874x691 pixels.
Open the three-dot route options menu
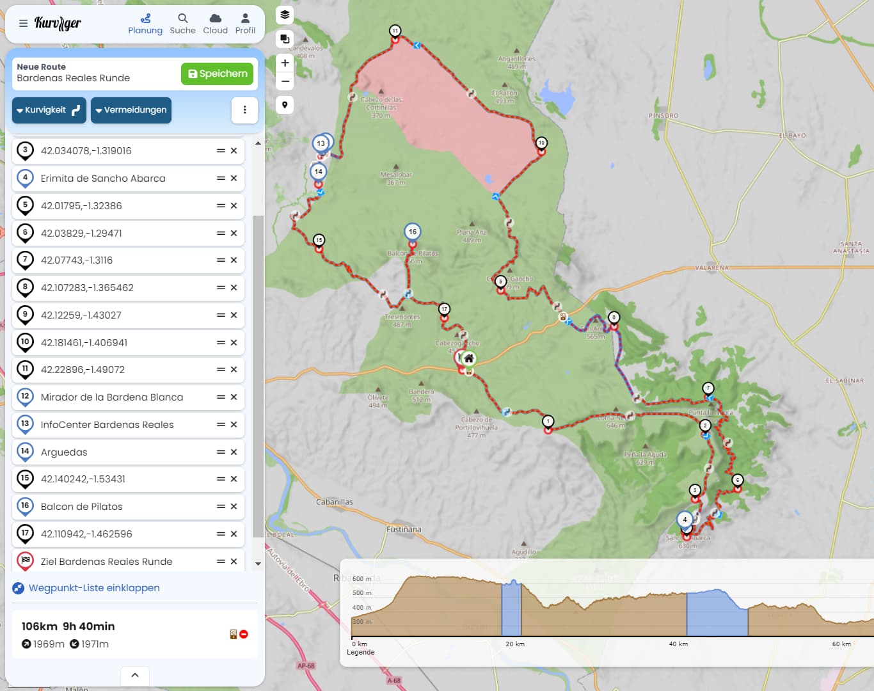(x=244, y=110)
